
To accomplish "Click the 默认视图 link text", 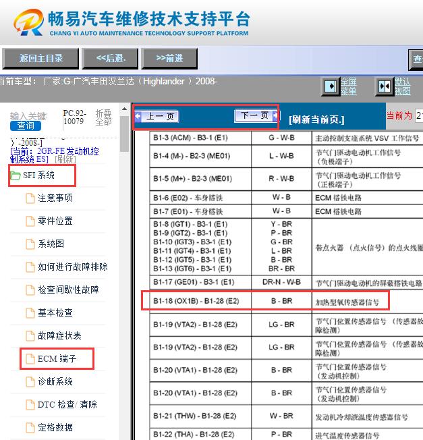I will 403,86.
